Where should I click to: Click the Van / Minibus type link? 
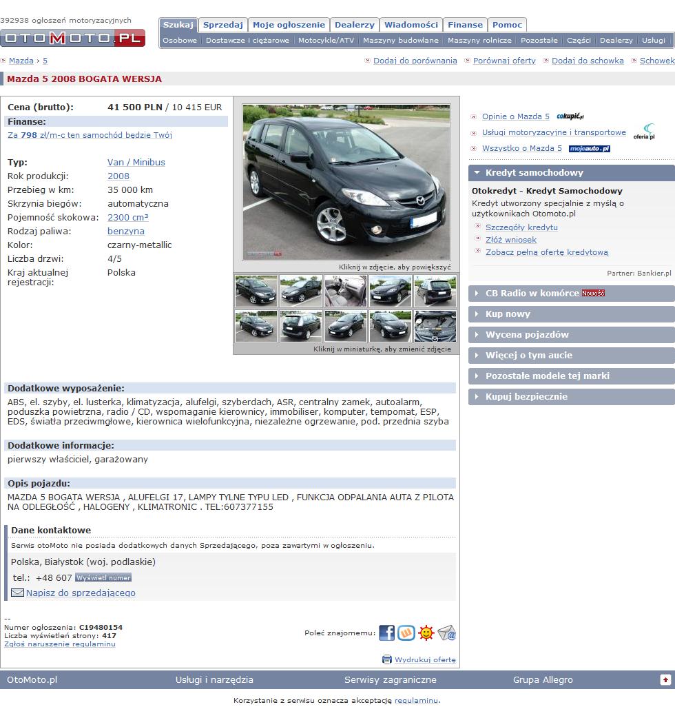tap(136, 162)
